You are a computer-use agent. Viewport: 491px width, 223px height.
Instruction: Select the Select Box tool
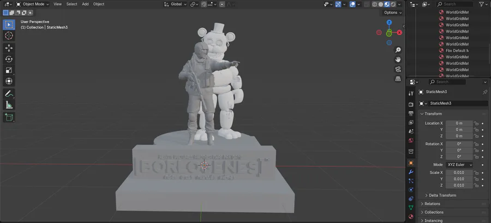9,25
